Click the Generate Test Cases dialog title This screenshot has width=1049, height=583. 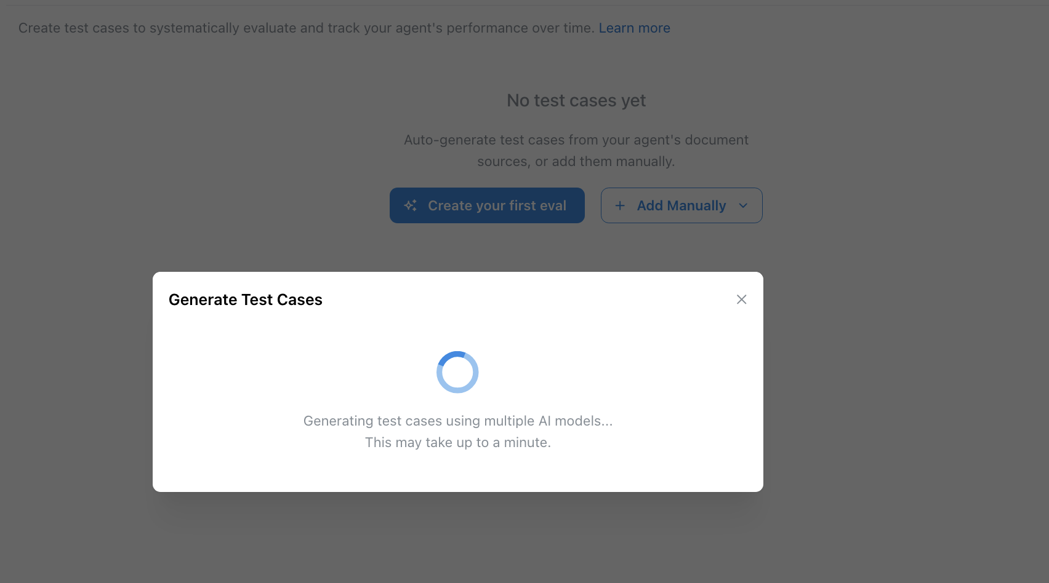tap(245, 299)
